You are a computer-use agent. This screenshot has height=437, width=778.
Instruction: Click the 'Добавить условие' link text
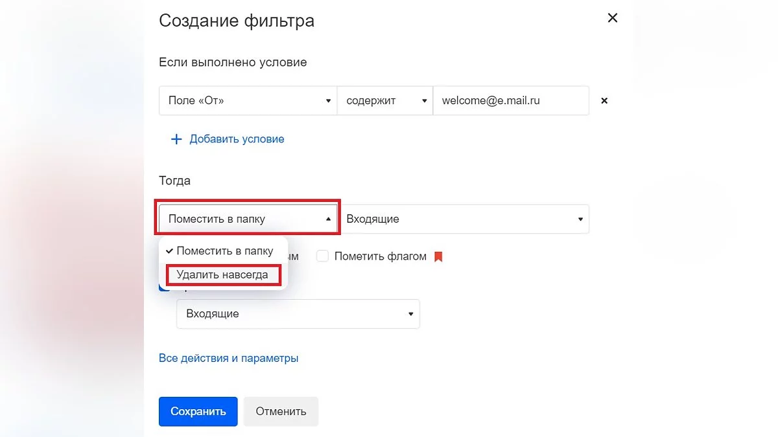pos(237,139)
